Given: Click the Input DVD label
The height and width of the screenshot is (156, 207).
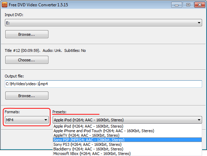Looking at the screenshot, I should (x=14, y=15).
